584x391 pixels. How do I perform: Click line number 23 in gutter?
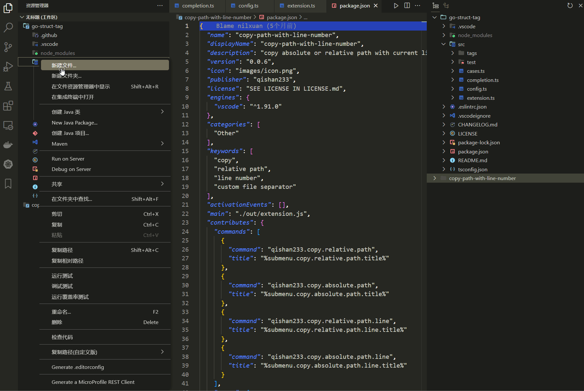click(x=185, y=223)
